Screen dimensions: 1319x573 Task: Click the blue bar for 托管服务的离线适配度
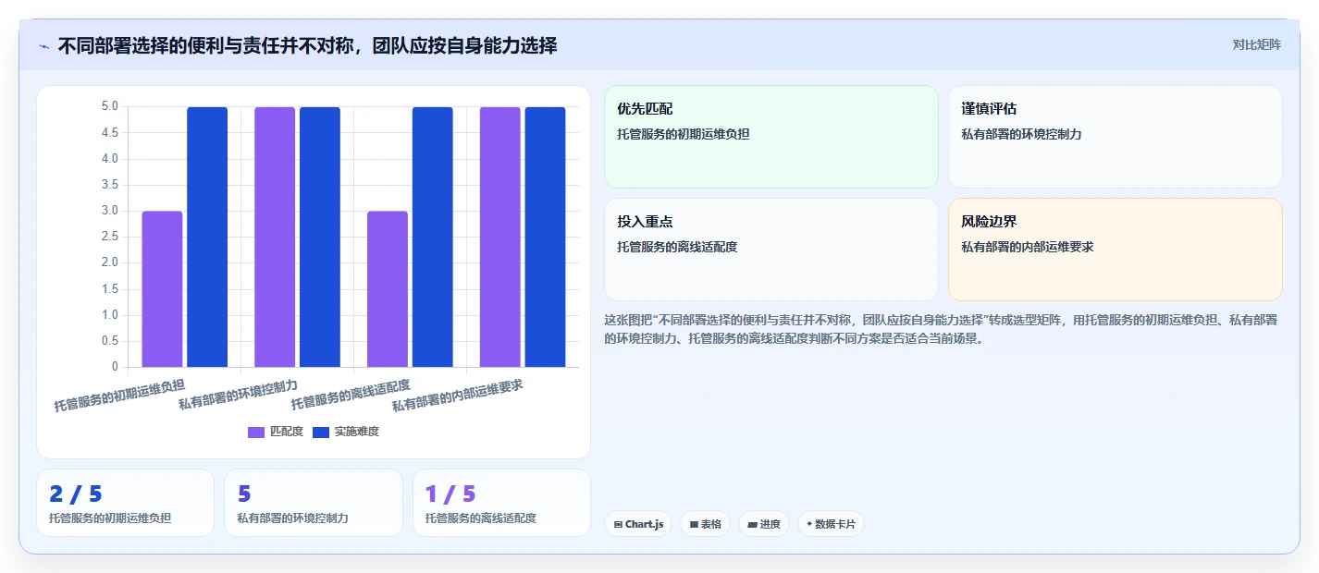click(x=433, y=237)
